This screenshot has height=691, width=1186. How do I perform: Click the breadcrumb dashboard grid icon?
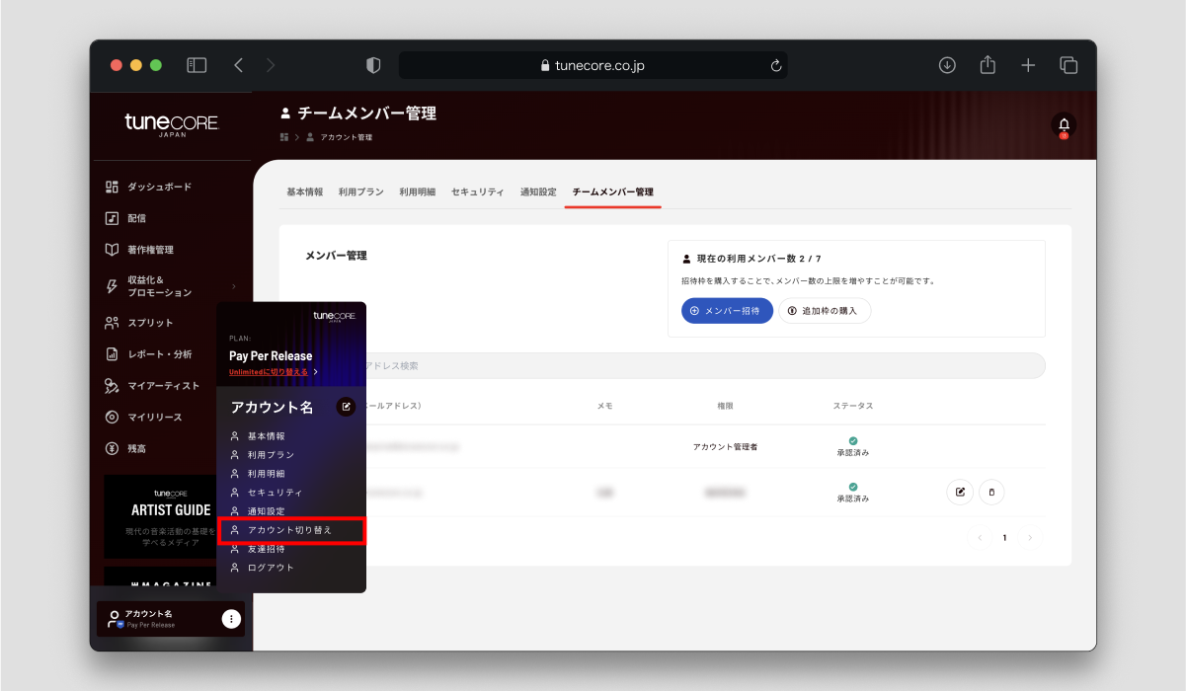(283, 137)
